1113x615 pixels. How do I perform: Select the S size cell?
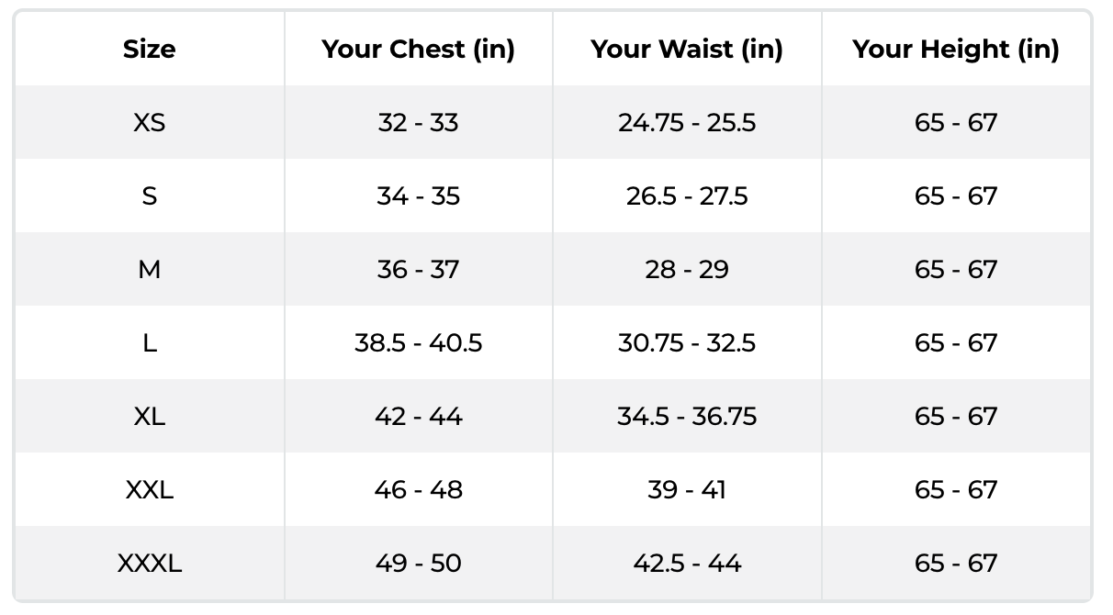pyautogui.click(x=149, y=196)
